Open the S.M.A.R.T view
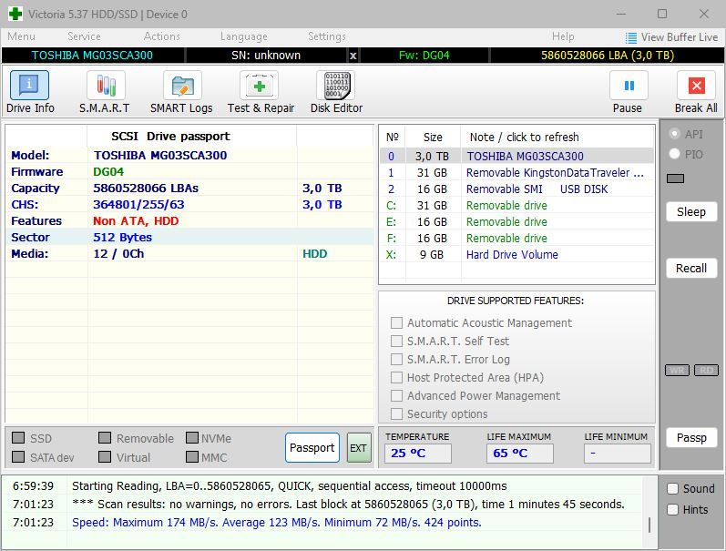This screenshot has height=551, width=726. coord(105,92)
